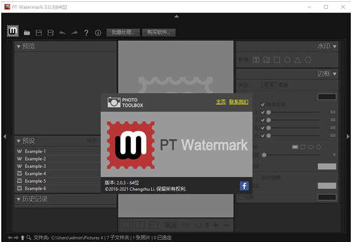Collapse the 边框 border panel
Viewport: 352px width, 242px height.
[x=335, y=74]
